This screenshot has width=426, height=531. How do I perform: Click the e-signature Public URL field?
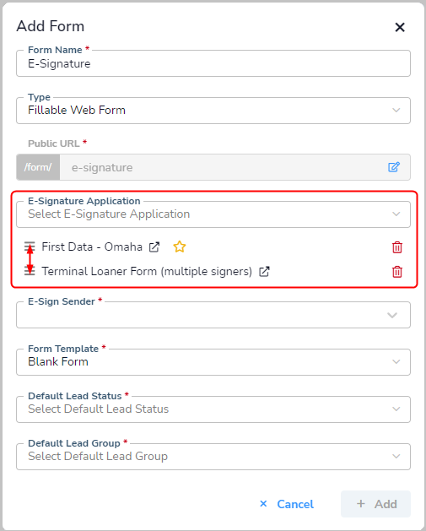(222, 167)
